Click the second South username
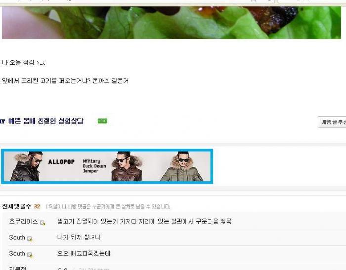The width and height of the screenshot is (346, 270). point(17,254)
